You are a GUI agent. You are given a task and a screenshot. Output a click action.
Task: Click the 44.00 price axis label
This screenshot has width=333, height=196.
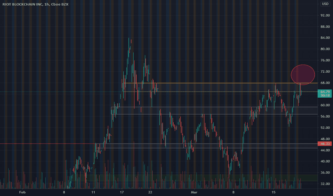click(x=325, y=150)
